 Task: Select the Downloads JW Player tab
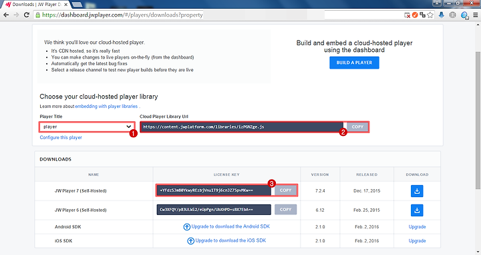(x=36, y=5)
